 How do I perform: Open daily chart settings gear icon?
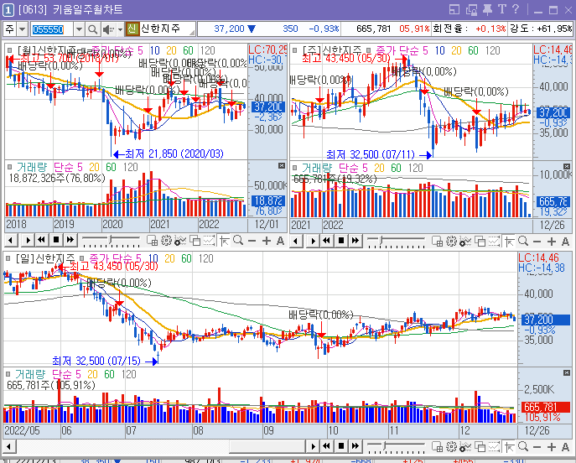click(451, 446)
